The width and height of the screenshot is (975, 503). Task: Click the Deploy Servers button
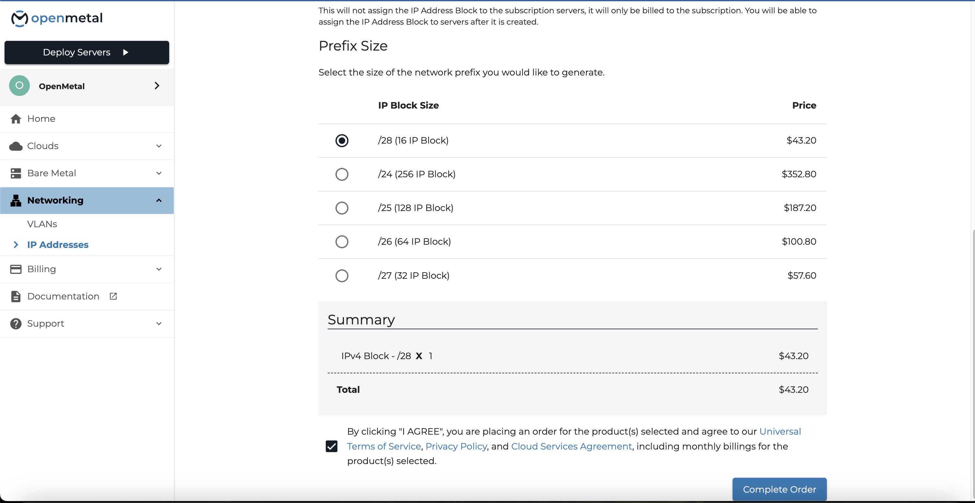[86, 52]
